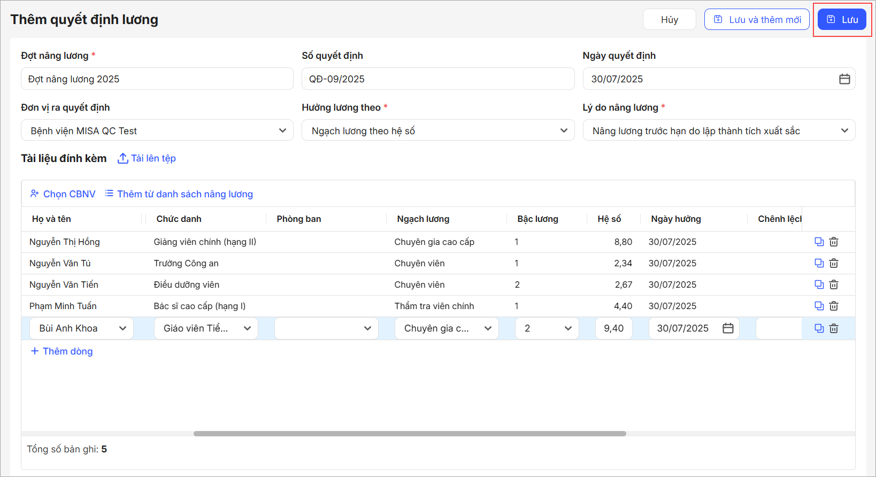
Task: Delete the Bùi Anh Khoa row
Action: [834, 328]
